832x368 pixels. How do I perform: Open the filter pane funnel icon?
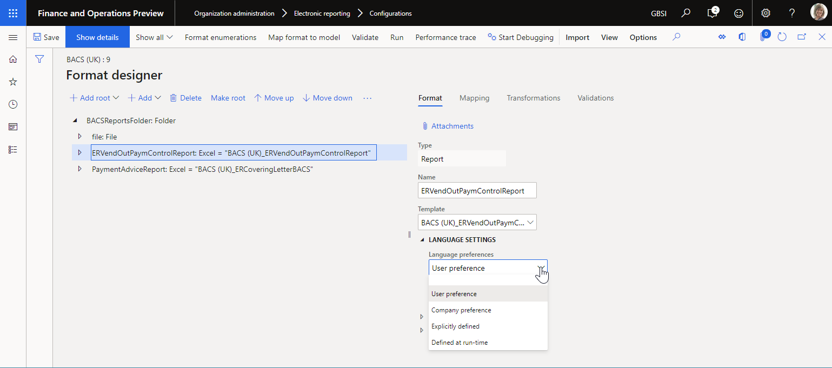[39, 59]
